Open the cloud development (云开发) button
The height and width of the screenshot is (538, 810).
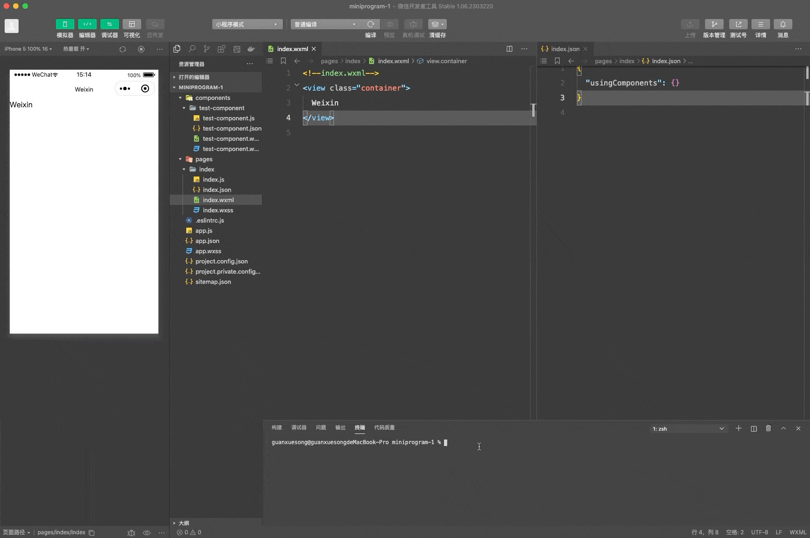pyautogui.click(x=155, y=24)
